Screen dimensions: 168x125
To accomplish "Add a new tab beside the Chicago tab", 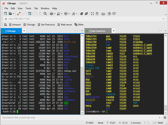I will coord(24,31).
